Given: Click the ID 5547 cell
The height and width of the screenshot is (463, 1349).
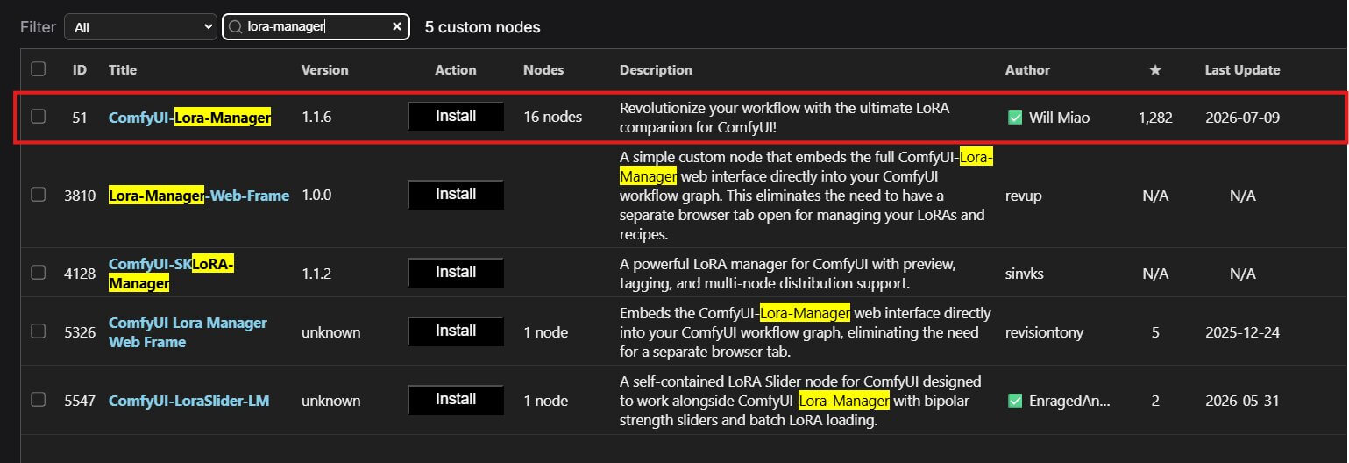Looking at the screenshot, I should [80, 401].
